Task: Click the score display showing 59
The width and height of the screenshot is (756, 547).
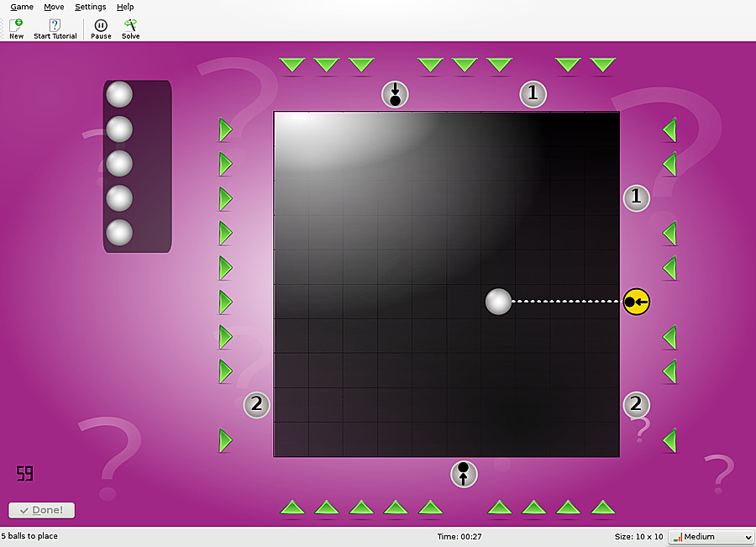Action: pos(24,473)
